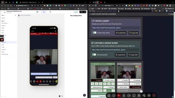The width and height of the screenshot is (175, 98).
Task: Toggle the highlight button for the guest
Action: (109, 87)
